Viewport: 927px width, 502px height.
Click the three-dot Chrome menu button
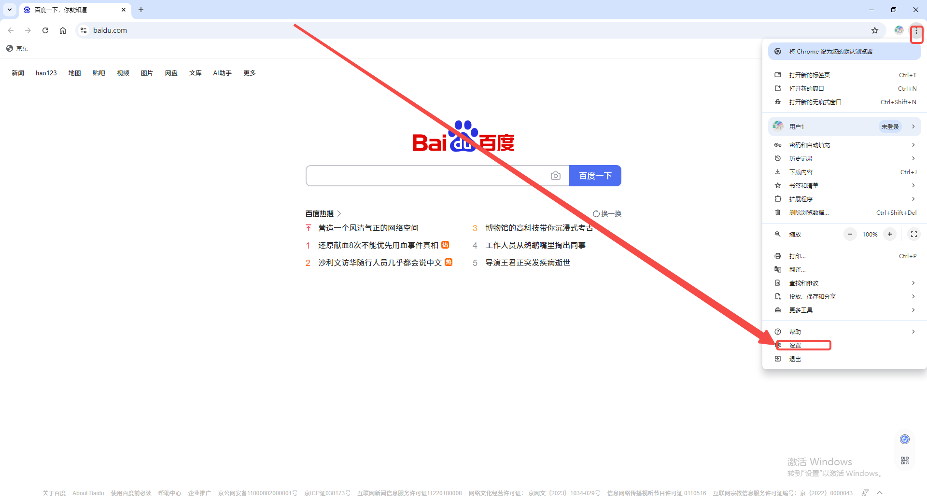(916, 31)
